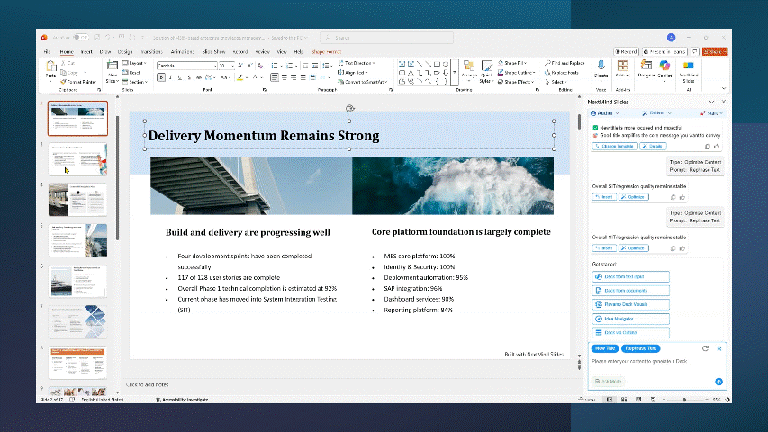Undo the last action
Image resolution: width=768 pixels, height=432 pixels.
tap(107, 37)
